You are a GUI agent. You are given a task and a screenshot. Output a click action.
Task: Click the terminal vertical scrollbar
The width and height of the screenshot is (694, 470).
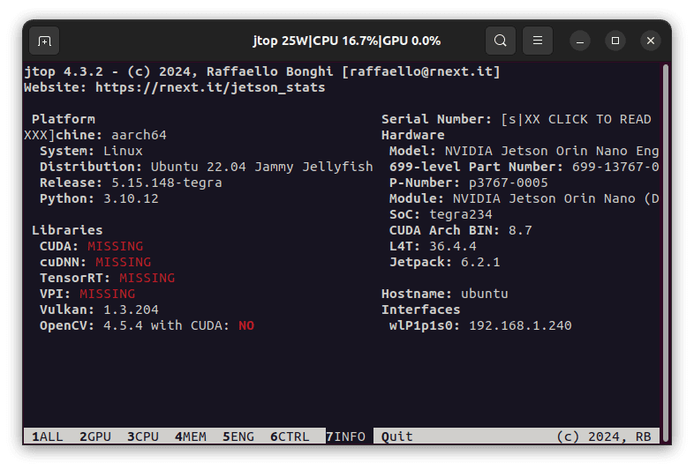[x=665, y=247]
